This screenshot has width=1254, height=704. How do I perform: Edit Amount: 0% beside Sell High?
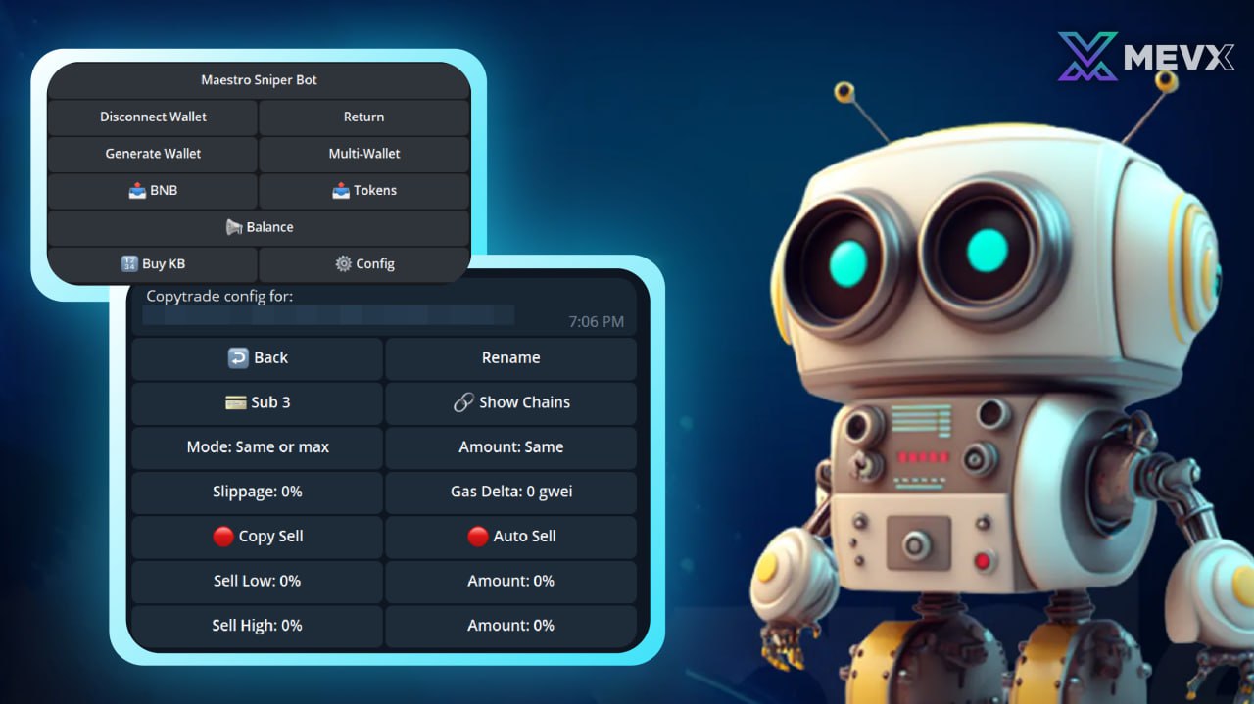point(510,626)
